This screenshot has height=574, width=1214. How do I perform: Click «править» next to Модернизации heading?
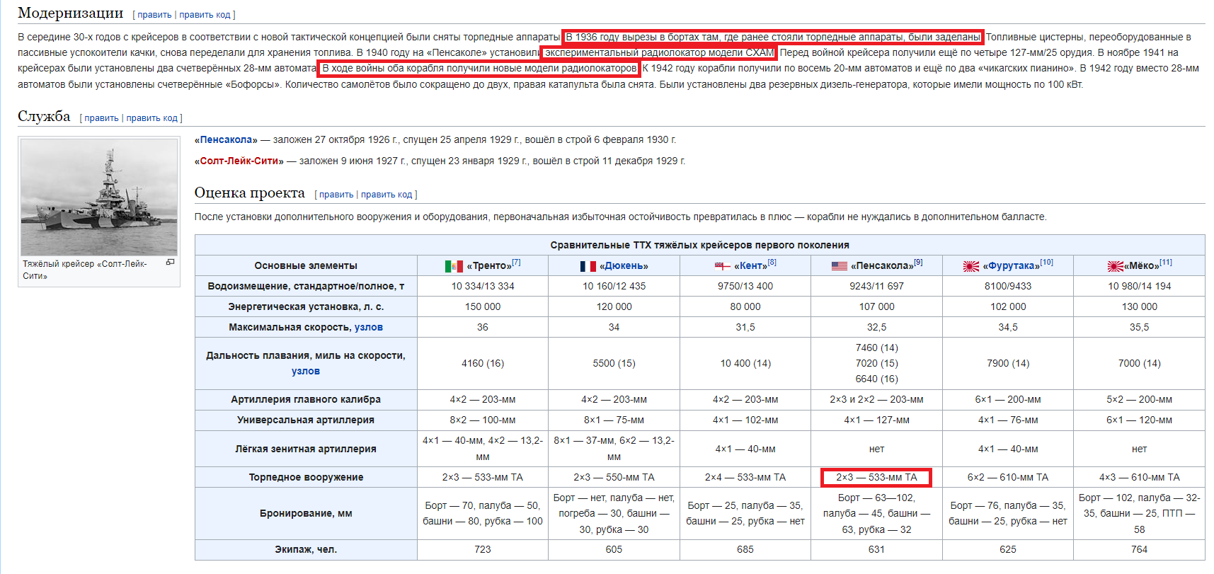(x=154, y=15)
